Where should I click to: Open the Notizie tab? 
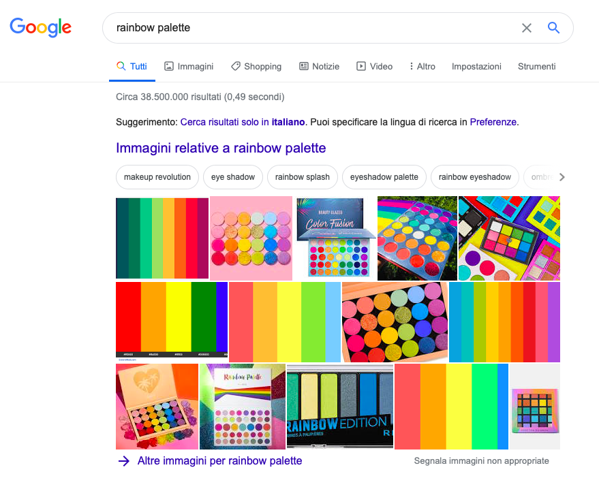point(319,66)
